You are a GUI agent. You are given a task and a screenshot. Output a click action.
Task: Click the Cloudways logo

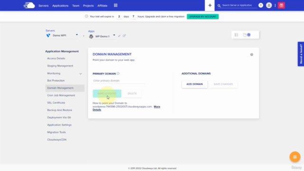click(x=29, y=5)
